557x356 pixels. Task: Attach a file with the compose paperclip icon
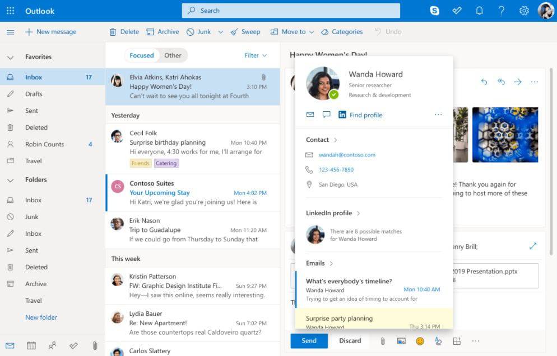pyautogui.click(x=383, y=340)
